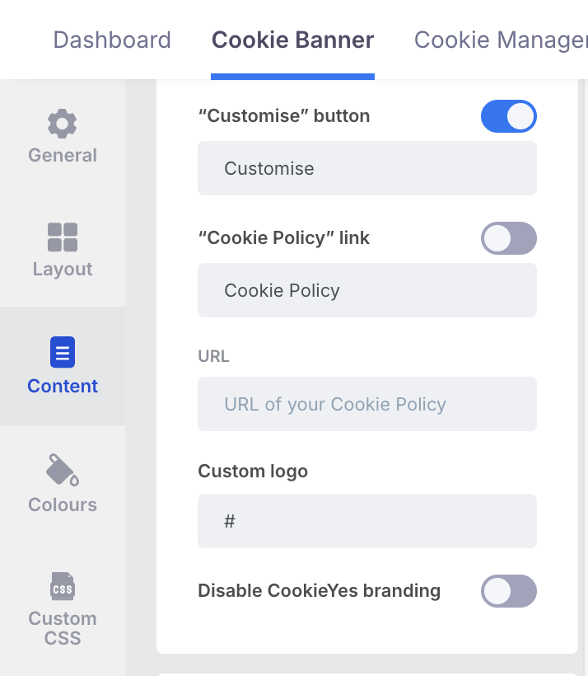The width and height of the screenshot is (588, 676).
Task: Turn off the "Customise" button toggle
Action: pyautogui.click(x=509, y=116)
